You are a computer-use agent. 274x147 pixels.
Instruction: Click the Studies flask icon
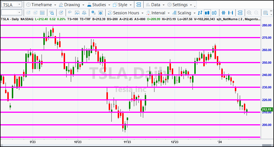click(89, 5)
